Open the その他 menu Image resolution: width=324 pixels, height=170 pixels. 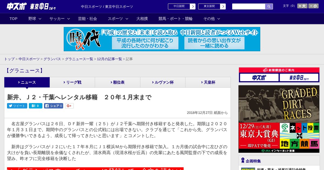click(209, 19)
